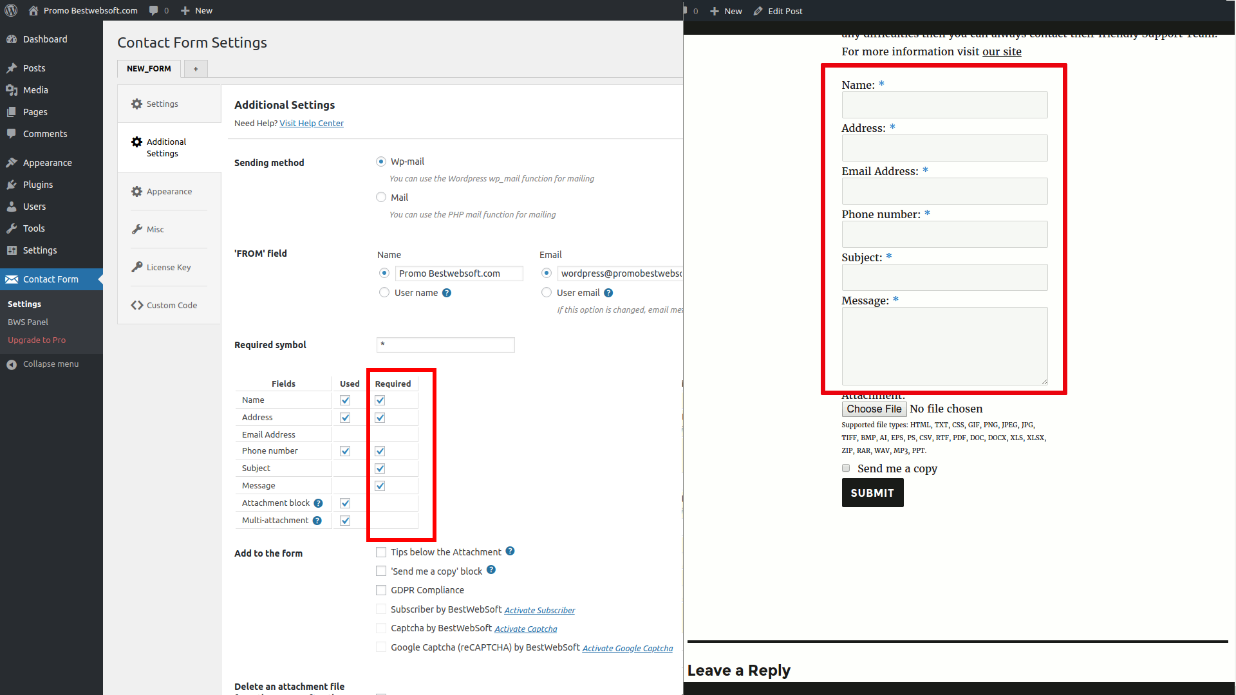The height and width of the screenshot is (695, 1236).
Task: Select the Mail sending method
Action: click(x=381, y=198)
